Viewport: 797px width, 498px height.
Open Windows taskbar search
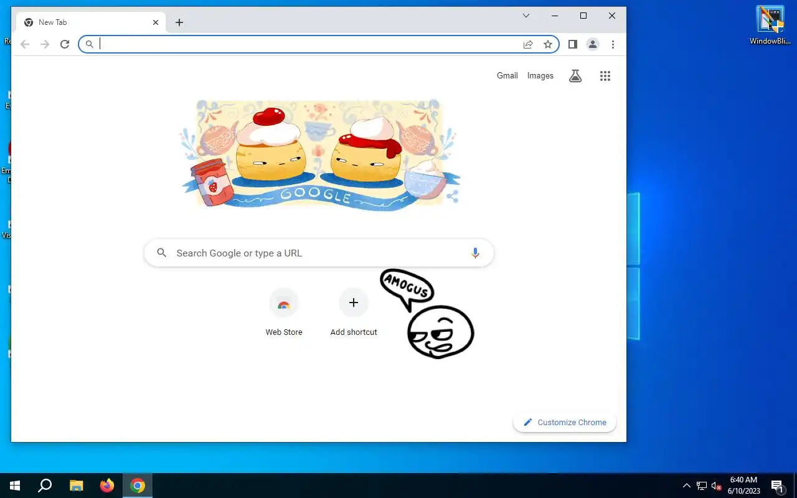pos(45,486)
